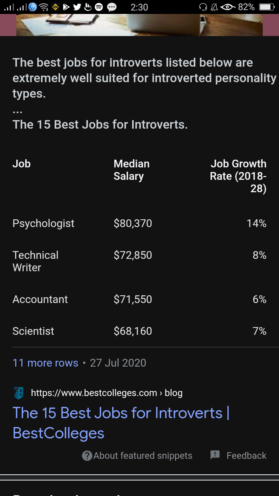Tap the battery icon
This screenshot has width=279, height=496.
click(x=266, y=7)
